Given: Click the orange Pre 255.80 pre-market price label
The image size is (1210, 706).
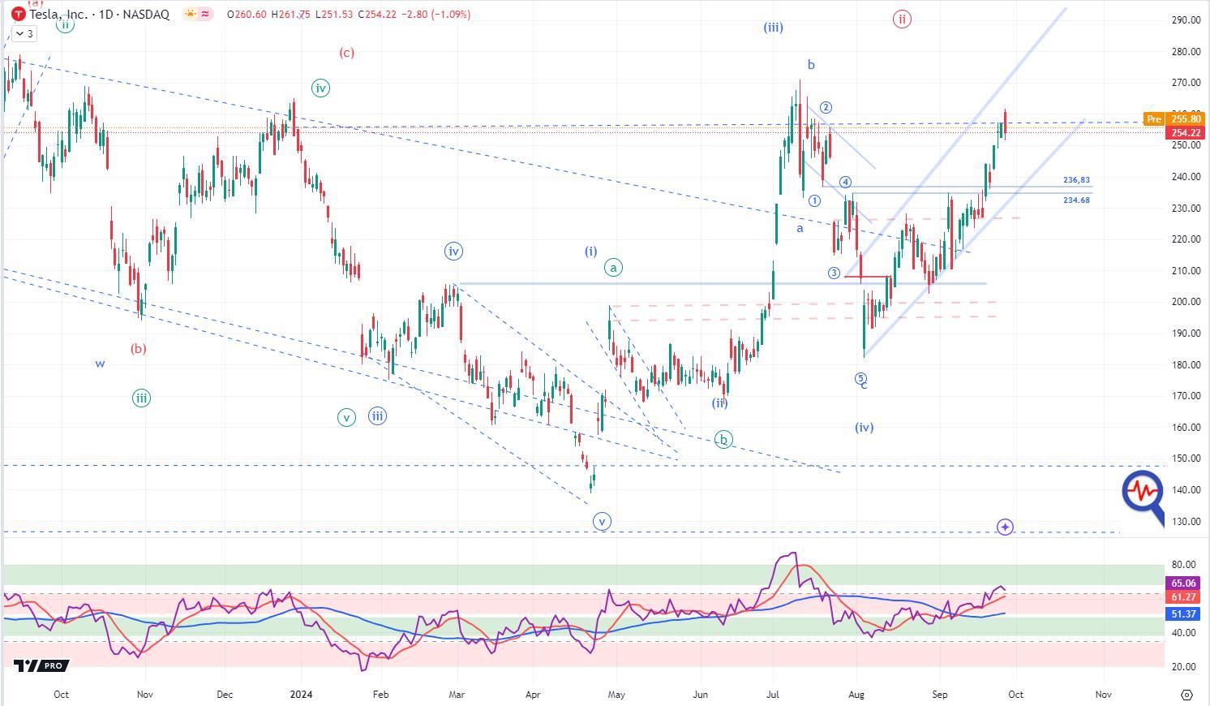Looking at the screenshot, I should 1176,119.
